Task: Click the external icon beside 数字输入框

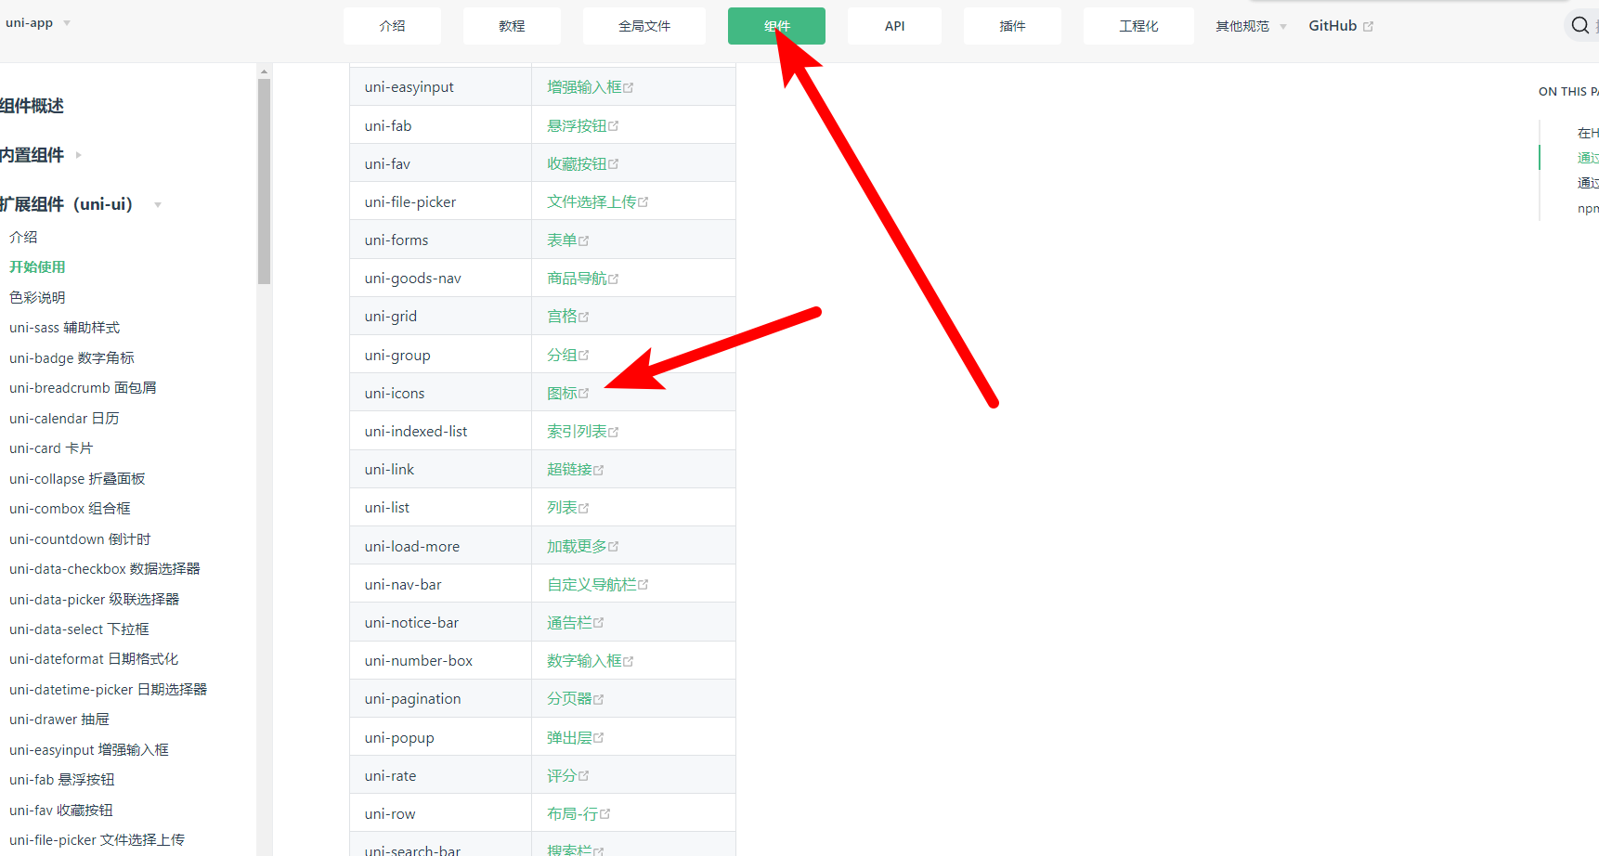Action: pos(629,661)
